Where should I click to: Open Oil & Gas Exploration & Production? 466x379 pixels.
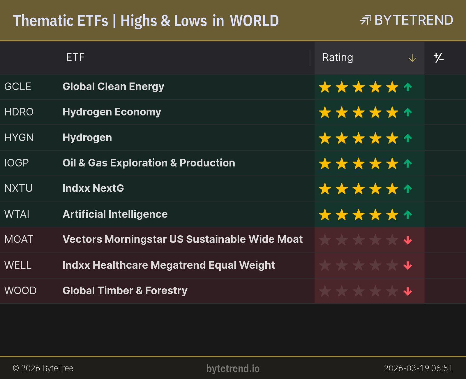pyautogui.click(x=149, y=163)
